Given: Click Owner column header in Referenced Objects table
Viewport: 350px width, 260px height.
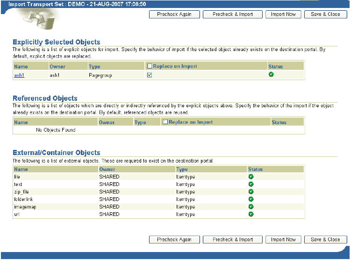Looking at the screenshot, I should (x=107, y=122).
